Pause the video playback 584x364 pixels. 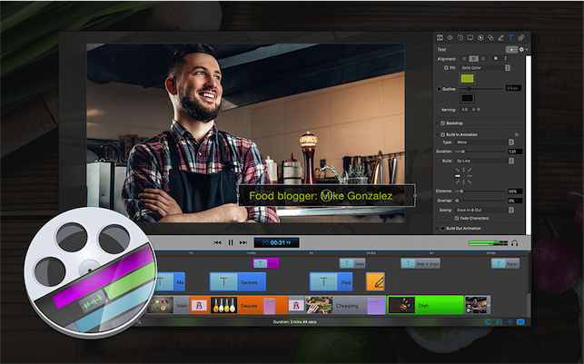click(x=231, y=242)
